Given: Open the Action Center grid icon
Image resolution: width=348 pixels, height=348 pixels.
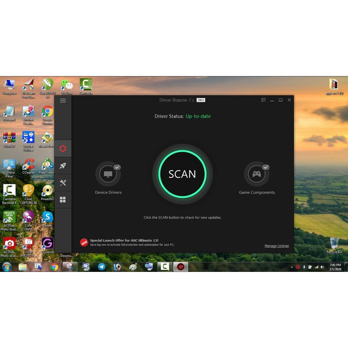Looking at the screenshot, I should [63, 200].
